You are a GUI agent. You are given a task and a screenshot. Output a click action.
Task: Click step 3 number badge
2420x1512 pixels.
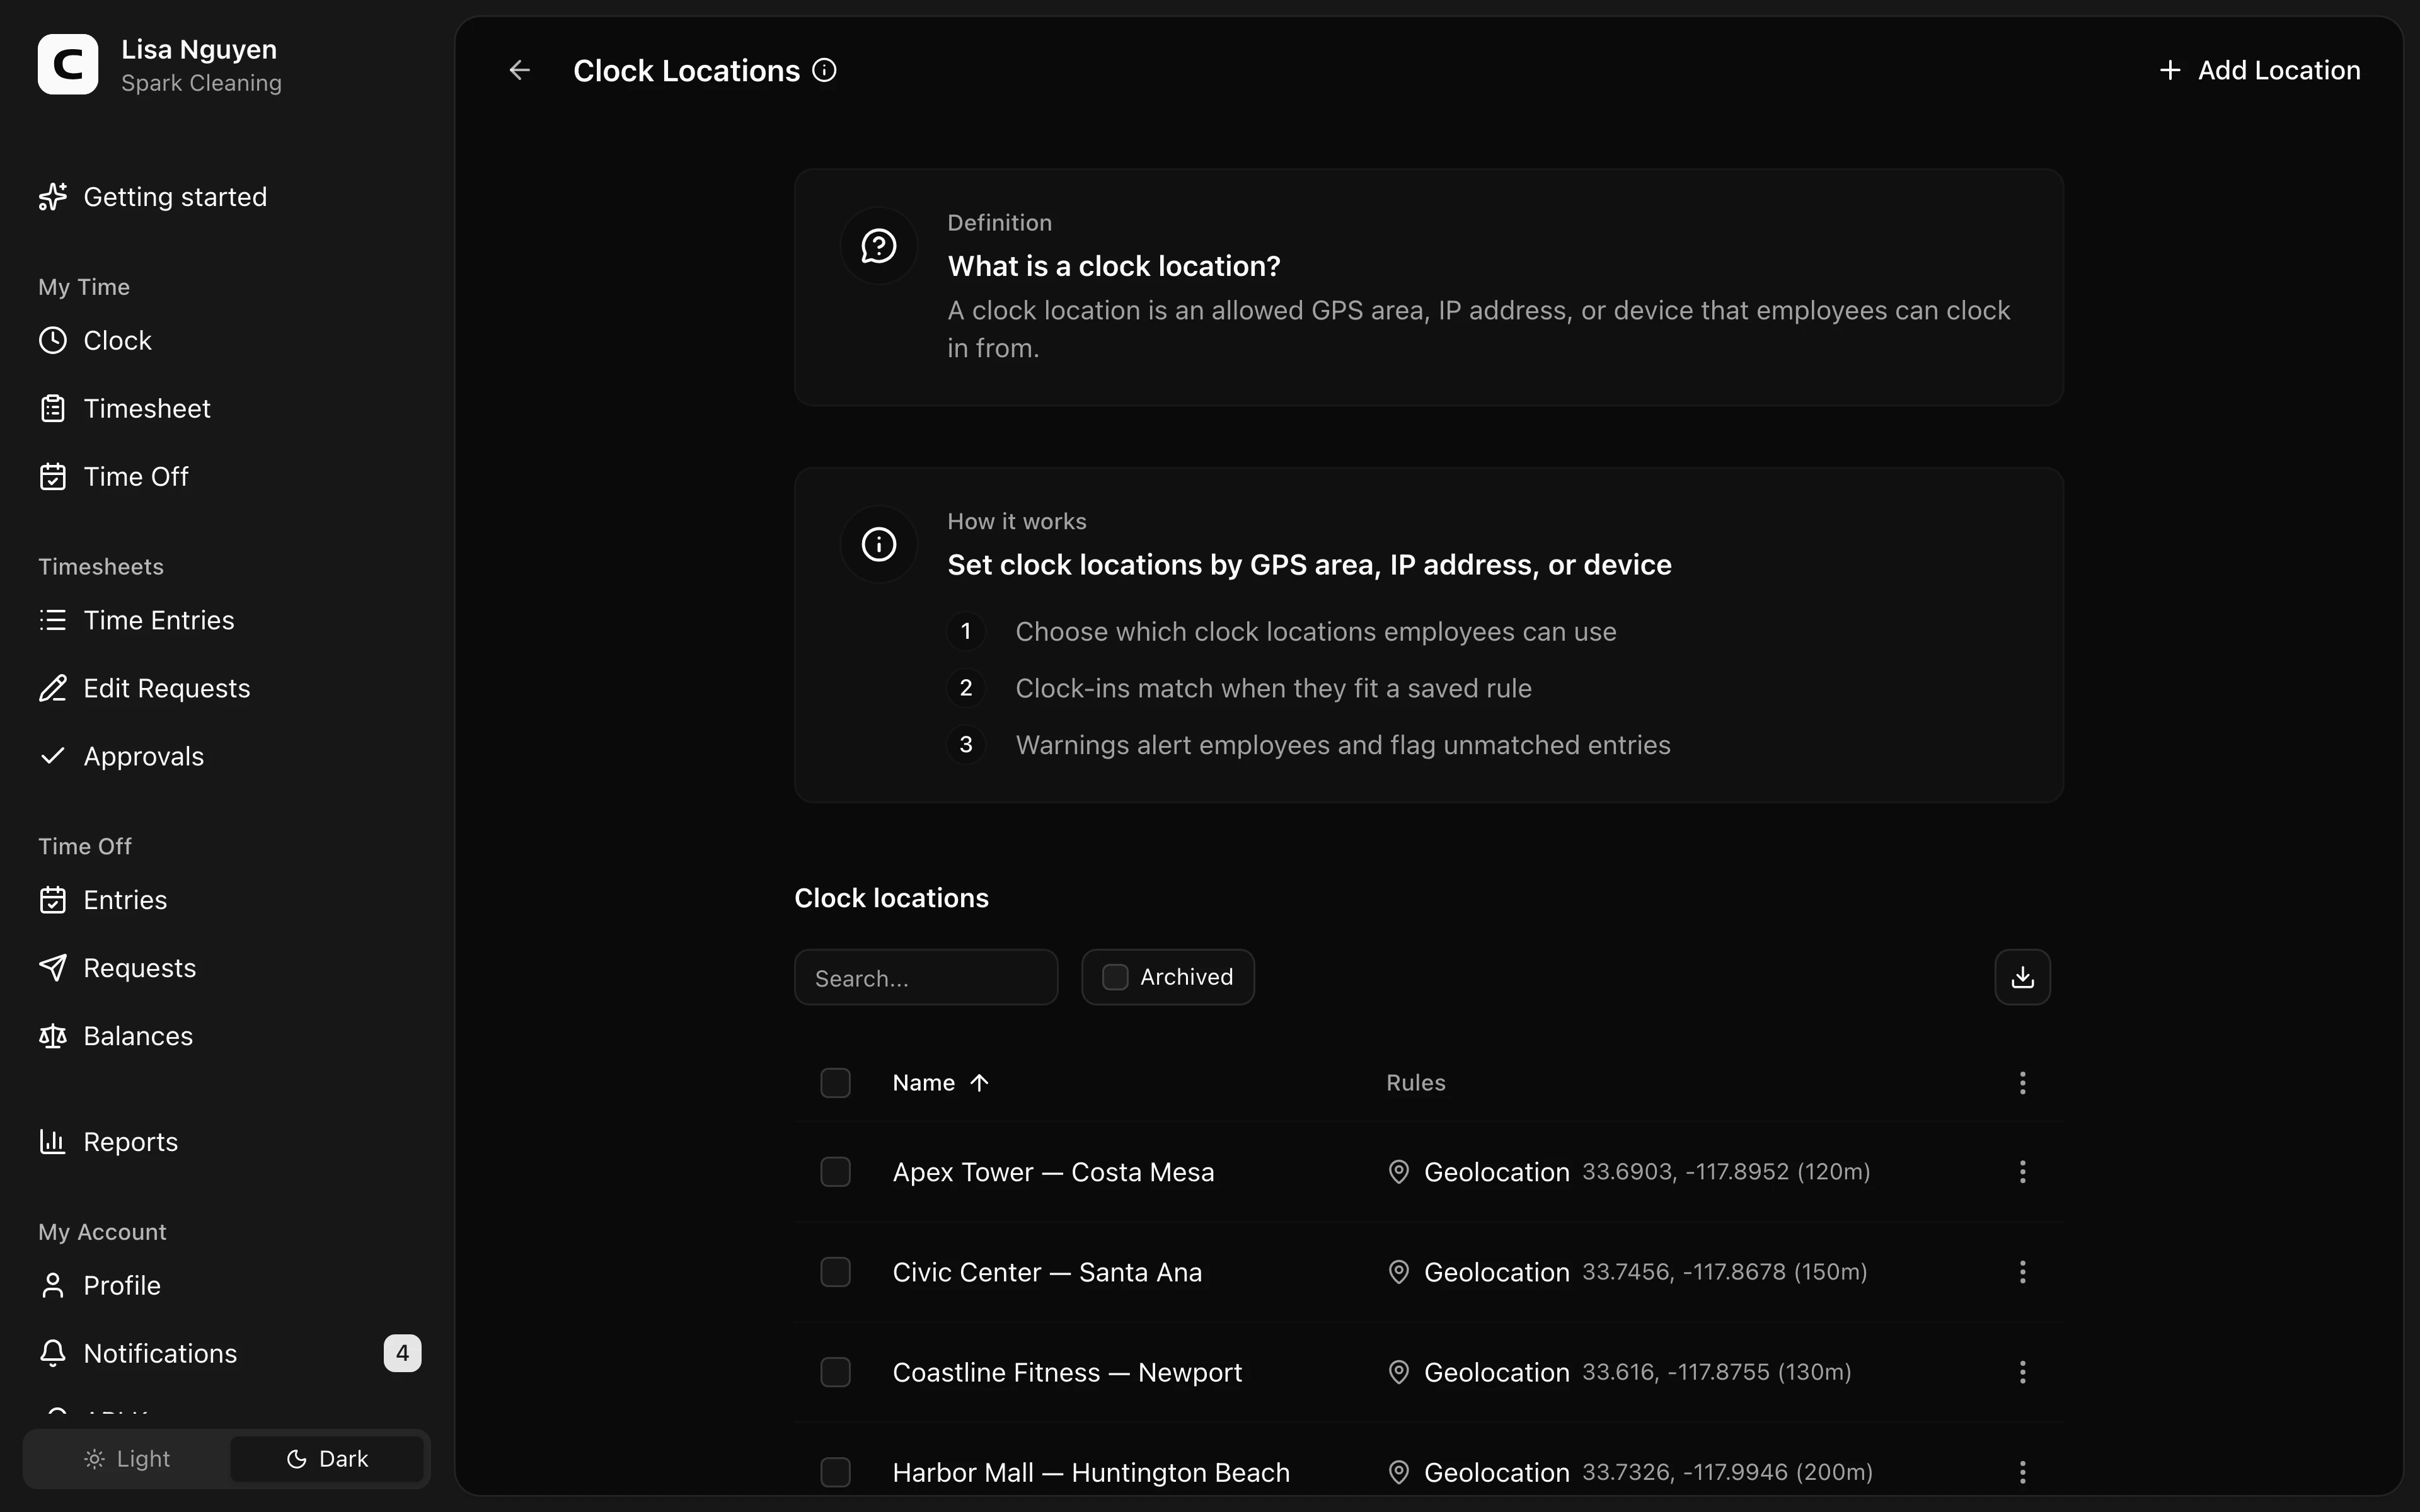click(x=966, y=745)
